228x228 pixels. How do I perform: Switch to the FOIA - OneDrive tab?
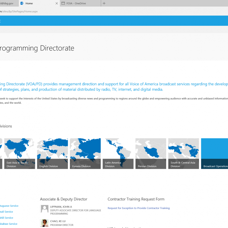pyautogui.click(x=80, y=3)
